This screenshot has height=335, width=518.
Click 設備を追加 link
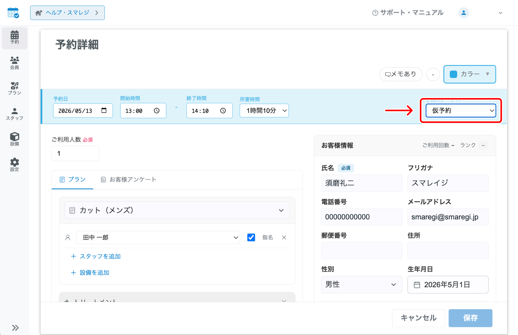[x=90, y=273]
